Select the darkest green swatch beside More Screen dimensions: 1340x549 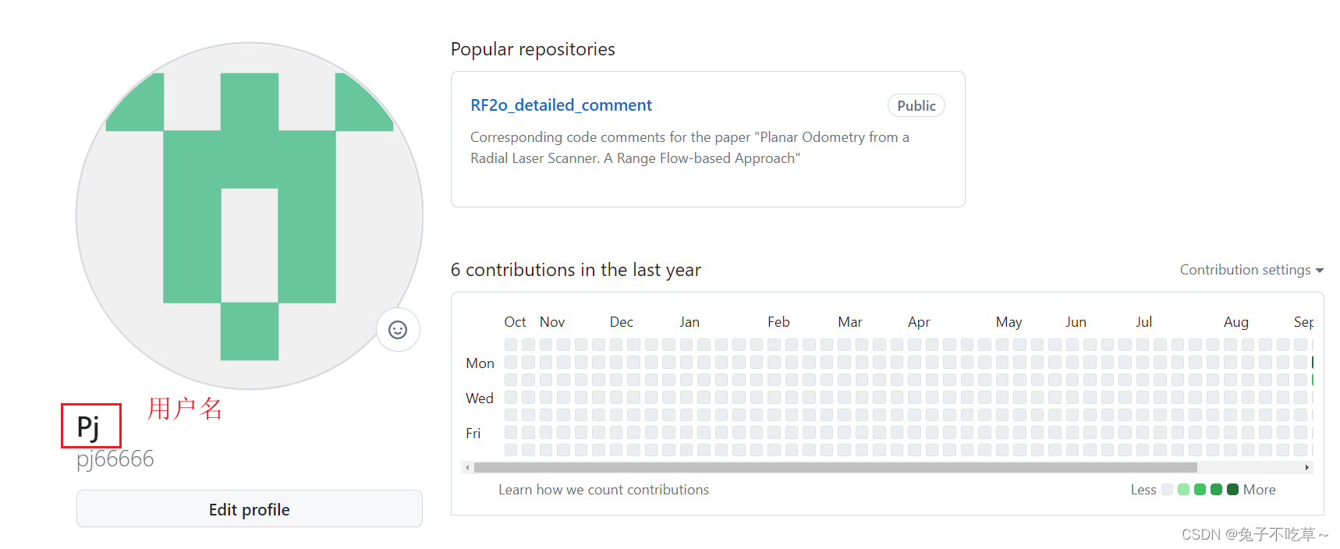coord(1232,490)
